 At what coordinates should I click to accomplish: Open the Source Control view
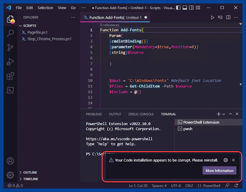[10, 47]
